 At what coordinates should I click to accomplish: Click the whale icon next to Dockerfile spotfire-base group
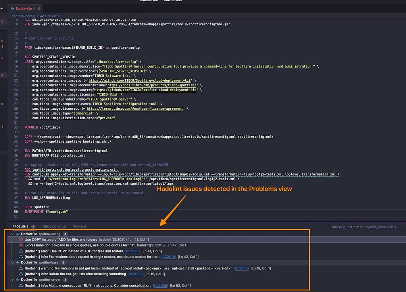[17, 263]
